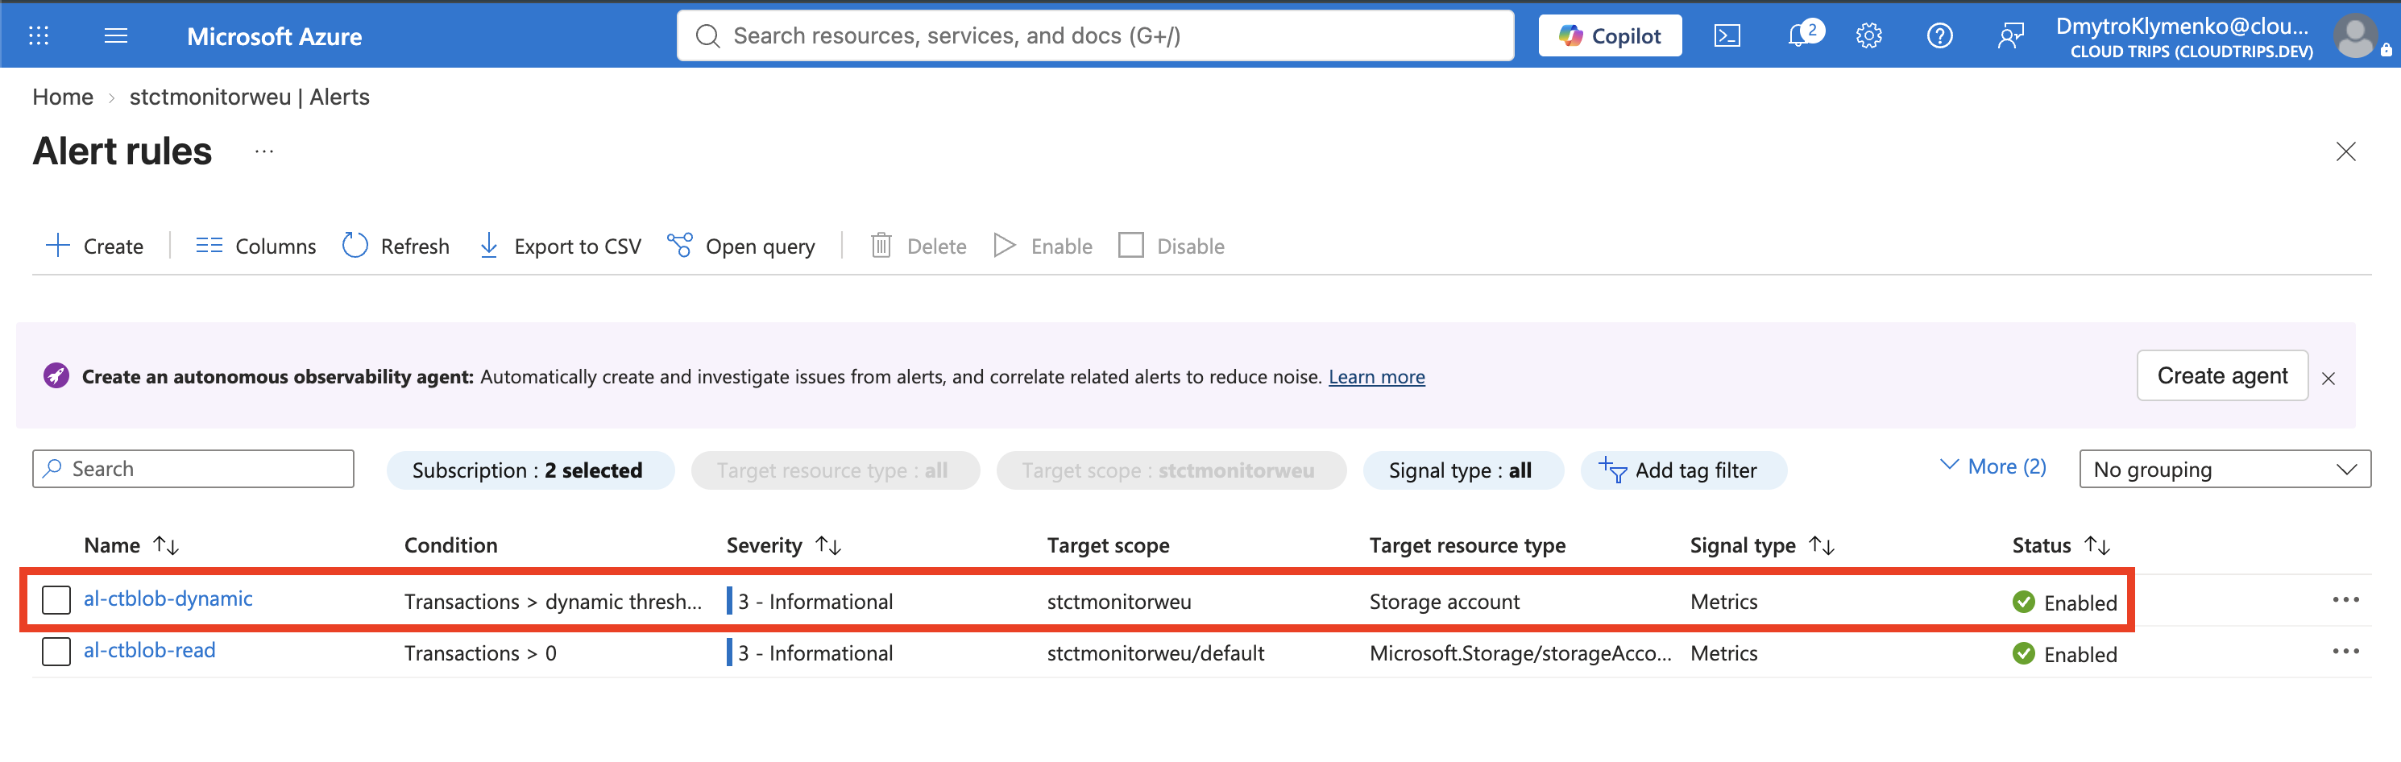
Task: Open stctmonitorweu | Alerts breadcrumb
Action: tap(249, 97)
